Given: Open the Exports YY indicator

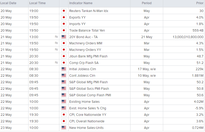Looking at the screenshot, I should click(x=77, y=17).
